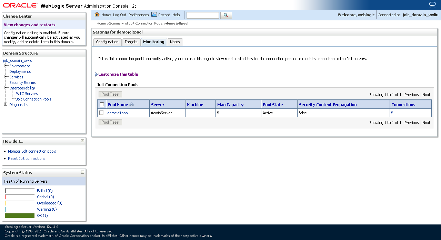Viewport: 441px width, 240px height.
Task: Click Home in the breadcrumb
Action: coord(101,23)
